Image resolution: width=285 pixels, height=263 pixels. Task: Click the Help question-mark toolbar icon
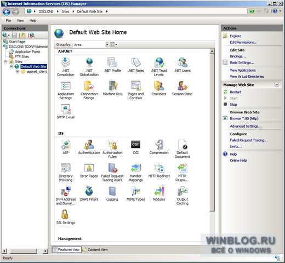coord(275,11)
